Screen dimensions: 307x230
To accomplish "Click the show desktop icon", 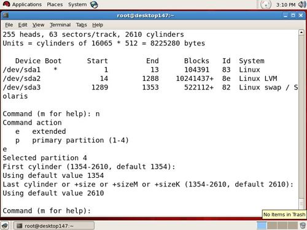I will 5,226.
